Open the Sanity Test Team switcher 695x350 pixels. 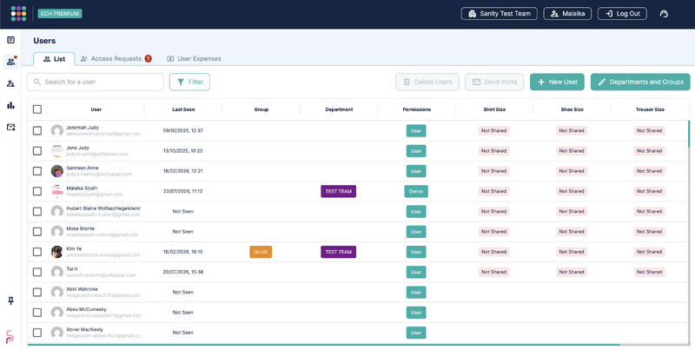(x=499, y=14)
